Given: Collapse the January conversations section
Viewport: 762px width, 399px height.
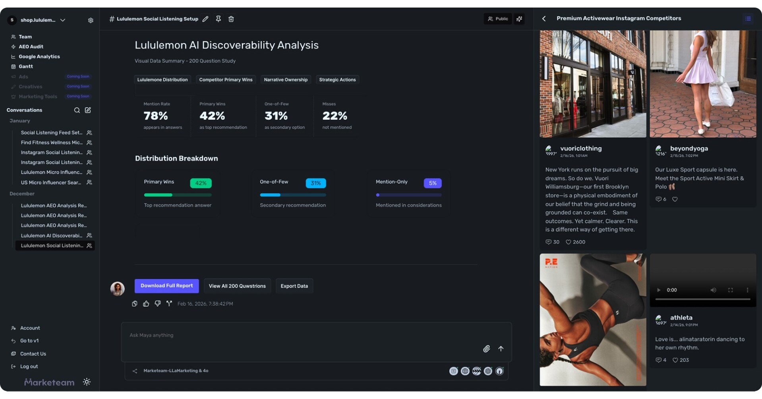Looking at the screenshot, I should 20,121.
